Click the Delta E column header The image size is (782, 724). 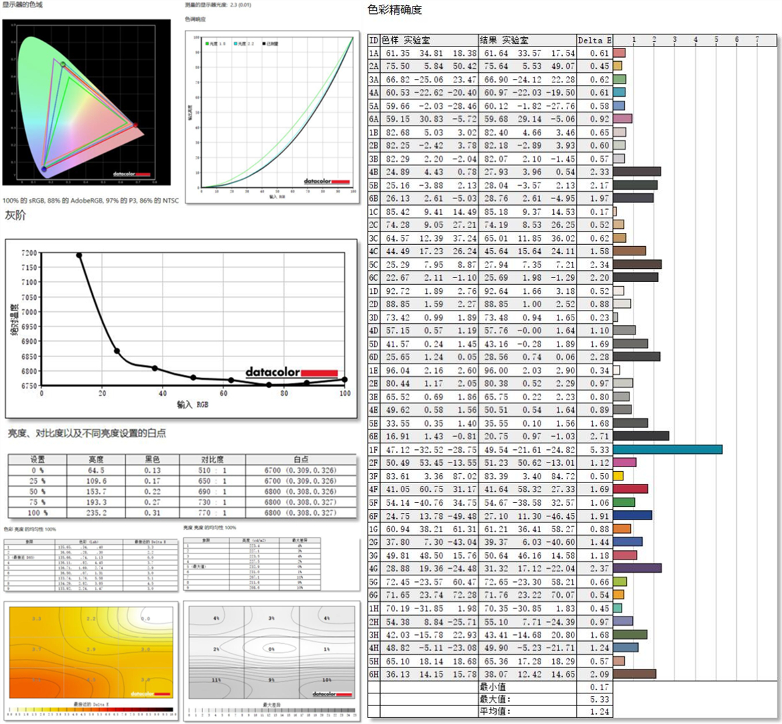click(594, 40)
